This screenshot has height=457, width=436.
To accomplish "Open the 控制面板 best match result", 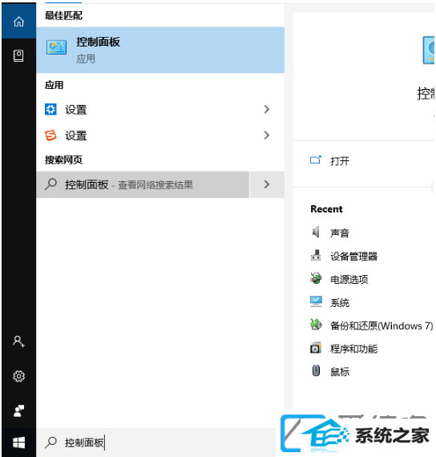I will click(160, 50).
